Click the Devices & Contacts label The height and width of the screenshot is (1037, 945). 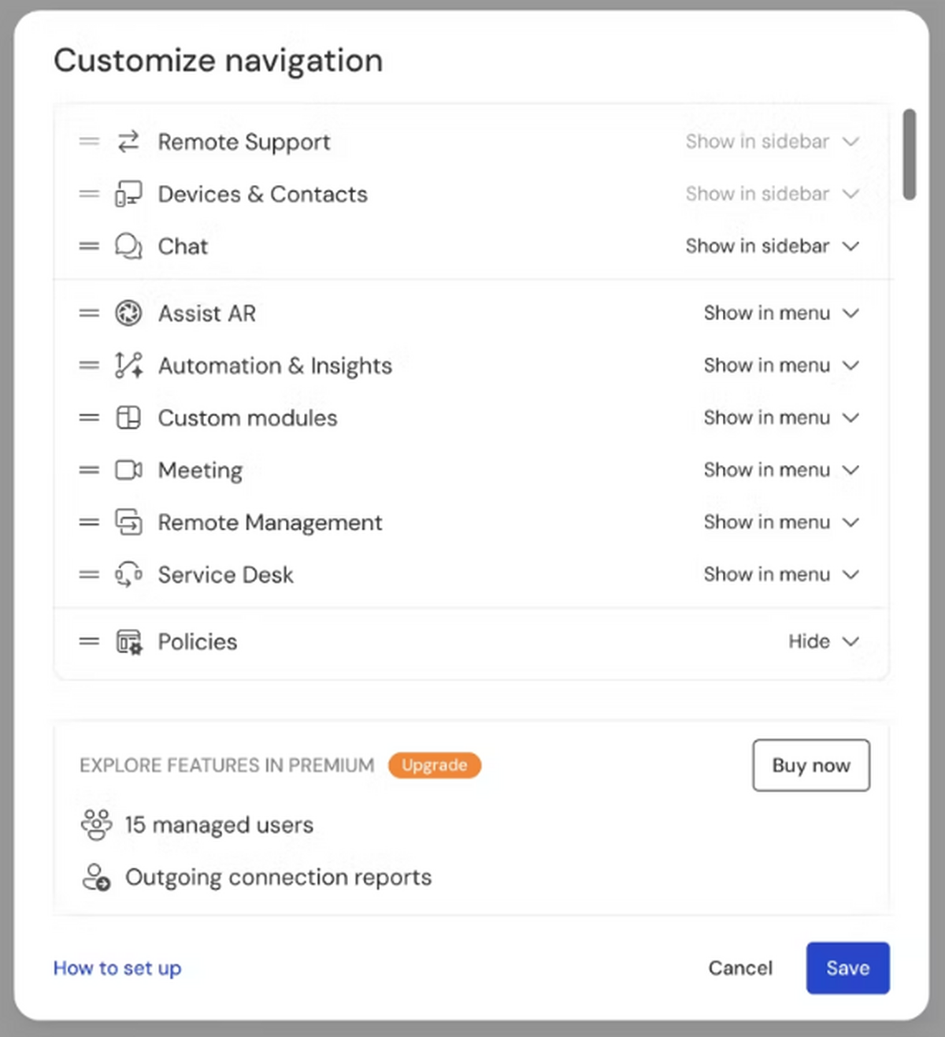[x=263, y=194]
